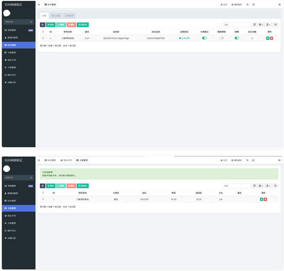Click 删除 button on 软件管理 page

tap(71, 25)
